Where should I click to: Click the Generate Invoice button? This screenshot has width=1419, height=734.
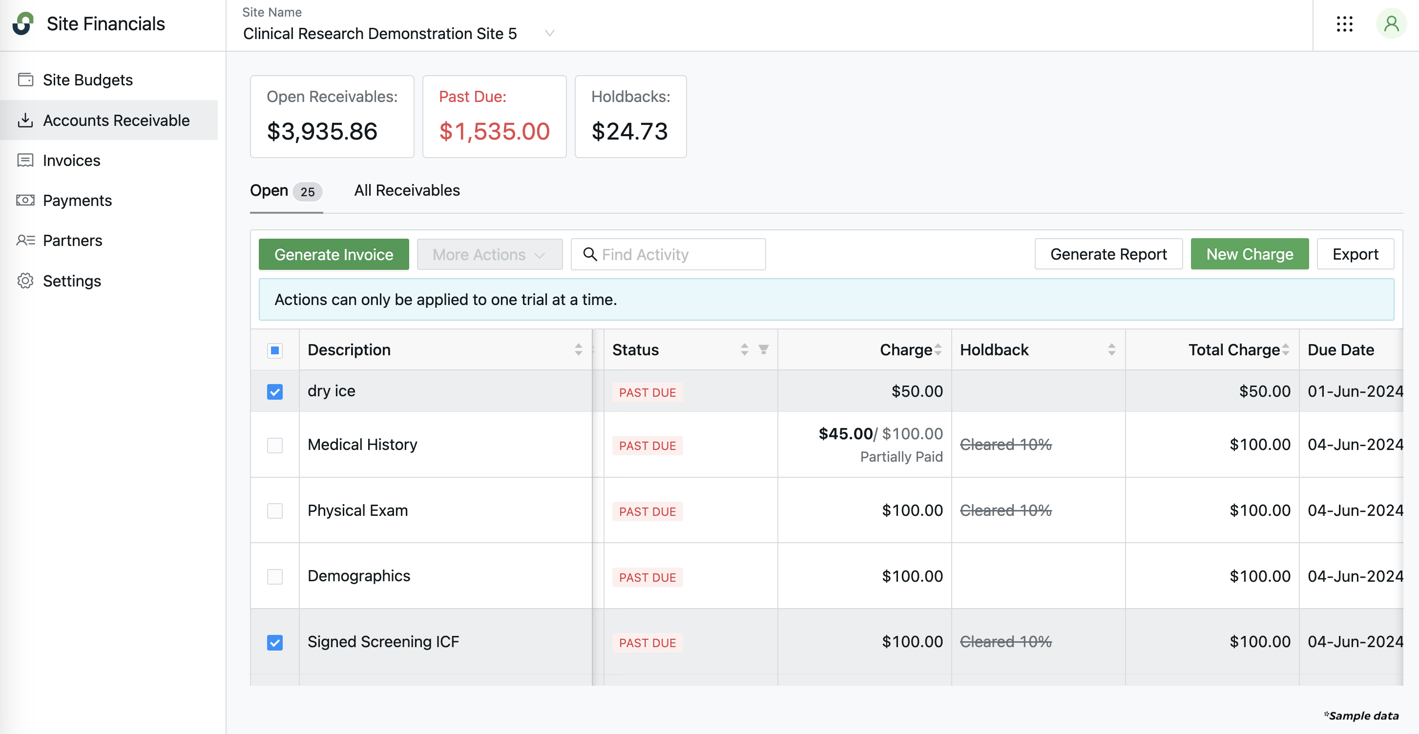(x=334, y=254)
